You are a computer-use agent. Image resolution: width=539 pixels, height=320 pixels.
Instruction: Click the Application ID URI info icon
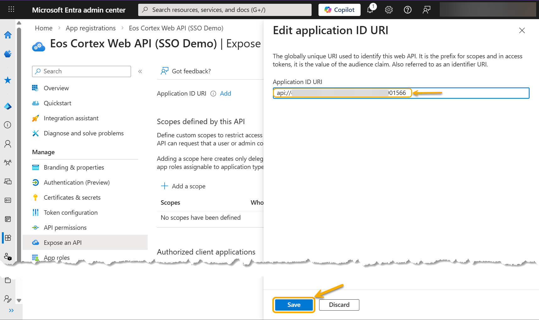pyautogui.click(x=213, y=93)
